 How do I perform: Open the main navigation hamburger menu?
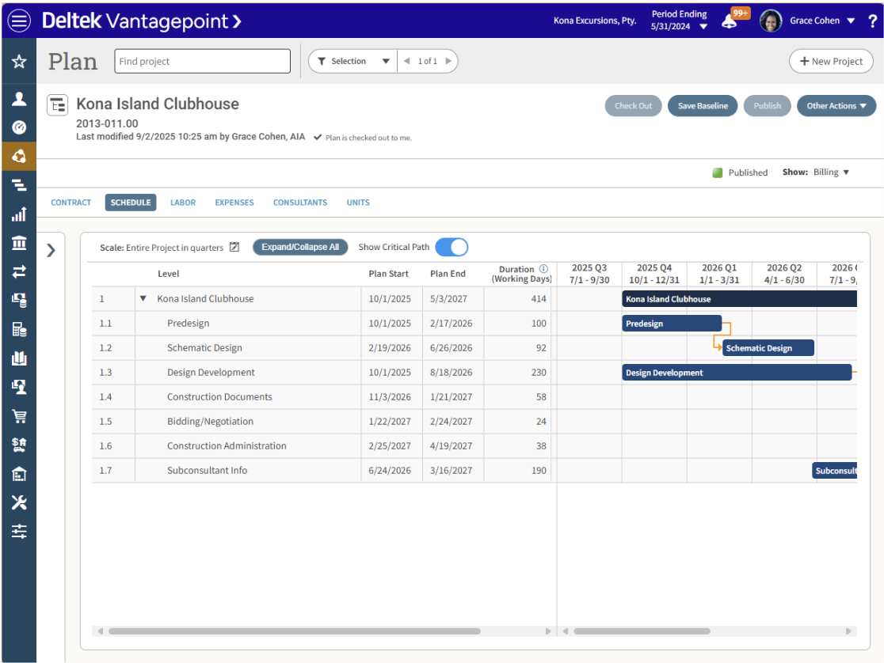pos(18,20)
